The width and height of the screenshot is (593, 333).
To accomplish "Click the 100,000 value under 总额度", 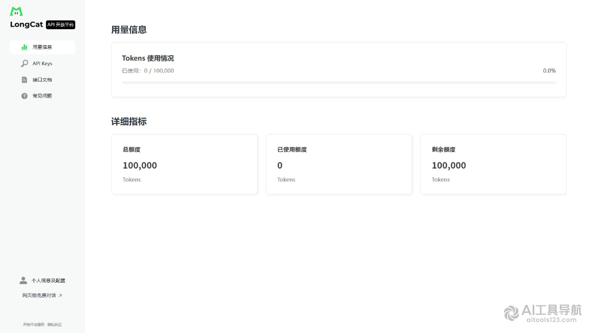I will [140, 165].
